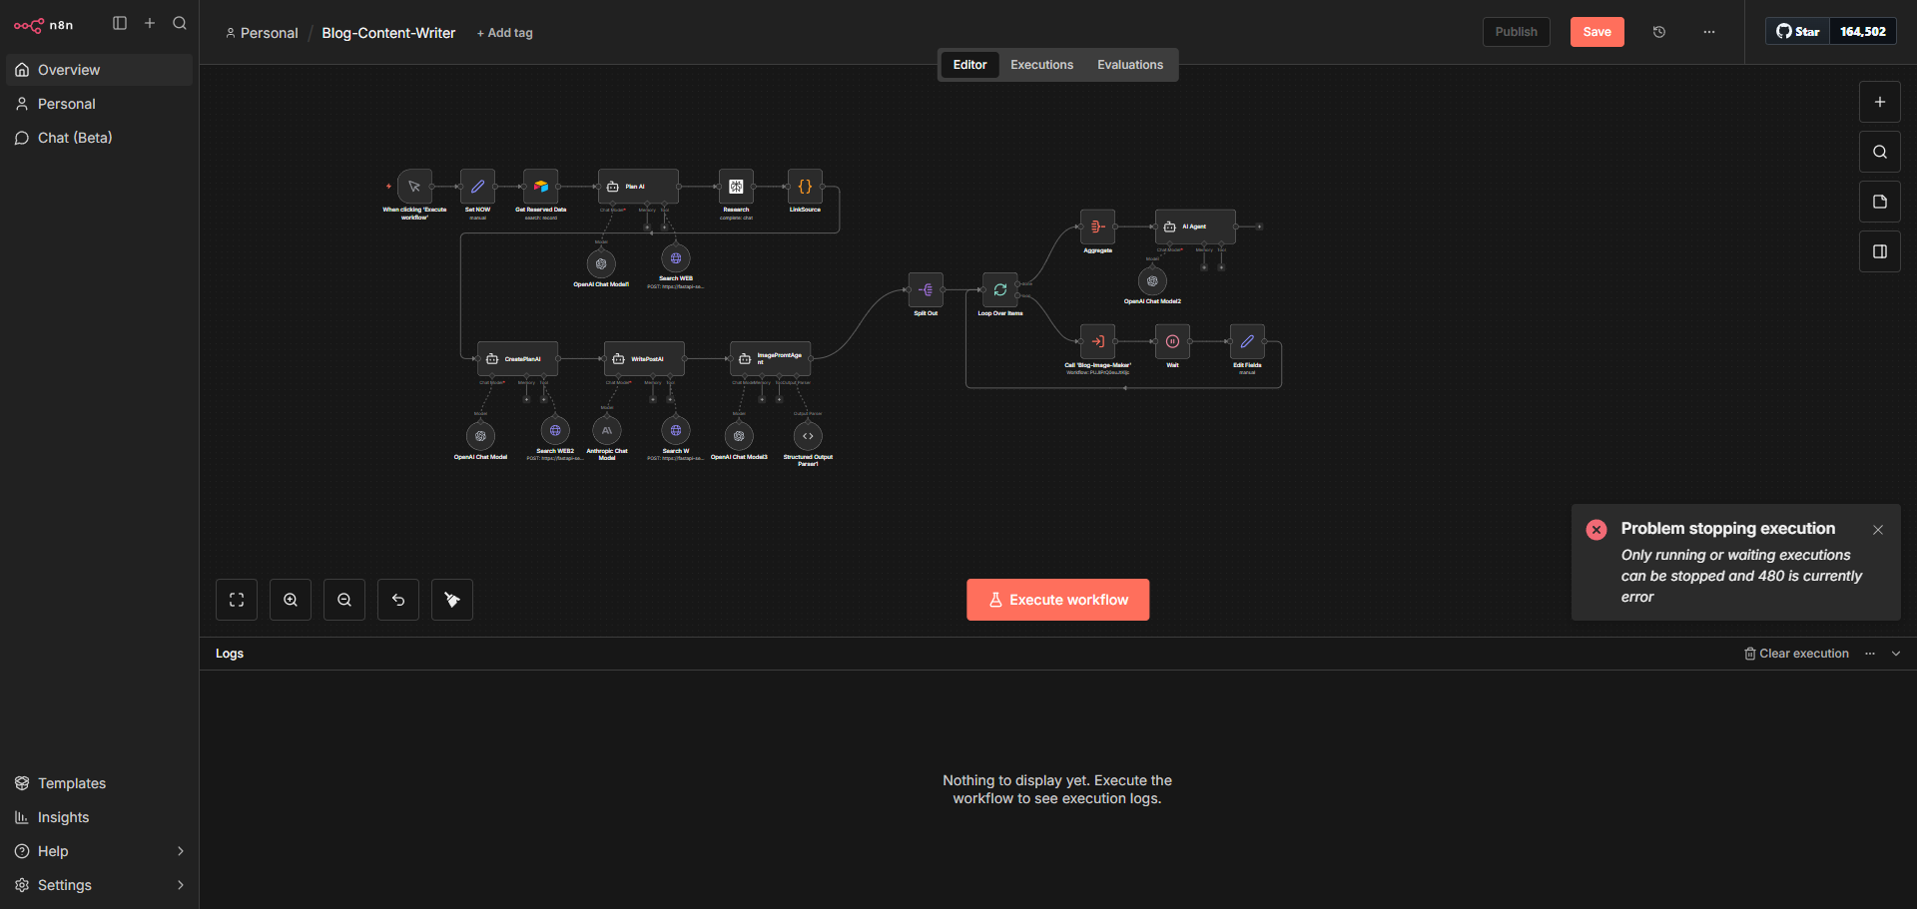1917x909 pixels.
Task: Reset the canvas zoom level
Action: [x=398, y=600]
